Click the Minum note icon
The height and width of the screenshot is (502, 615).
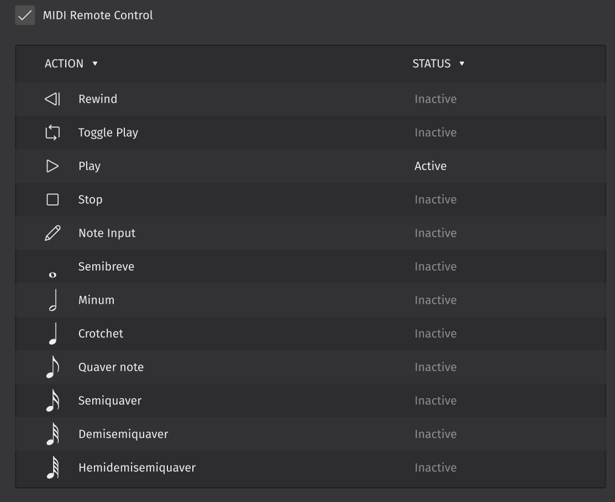pos(51,299)
